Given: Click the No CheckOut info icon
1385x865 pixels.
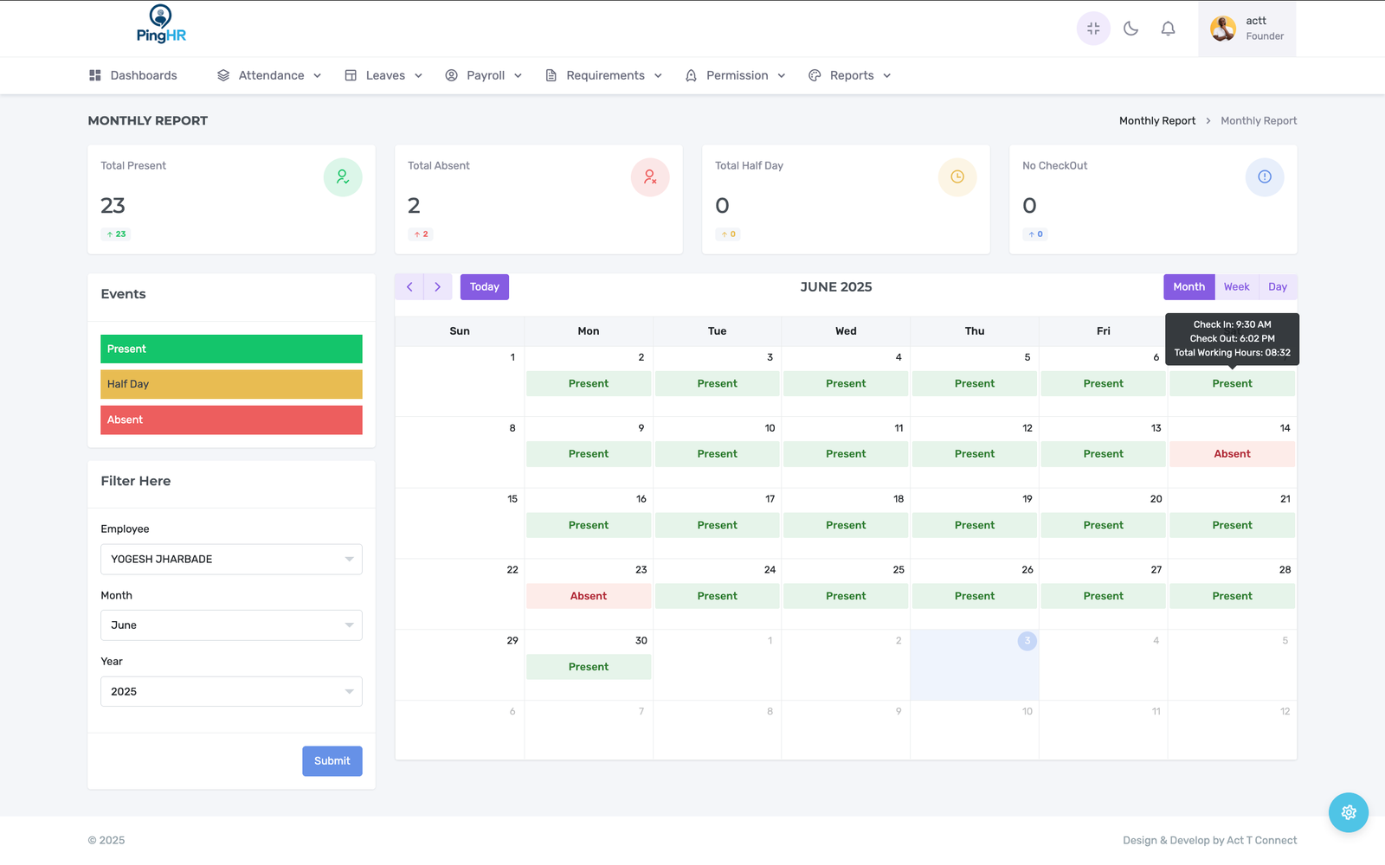Looking at the screenshot, I should point(1264,177).
